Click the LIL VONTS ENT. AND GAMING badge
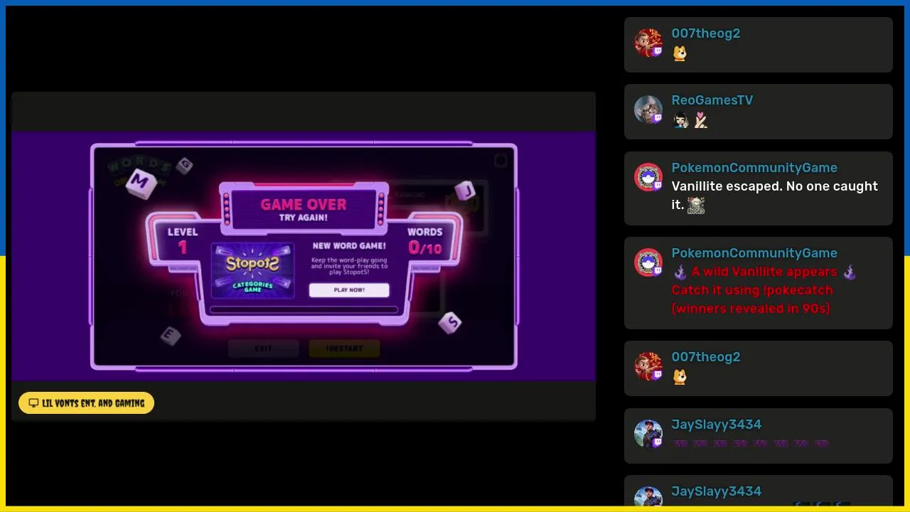 click(x=86, y=403)
